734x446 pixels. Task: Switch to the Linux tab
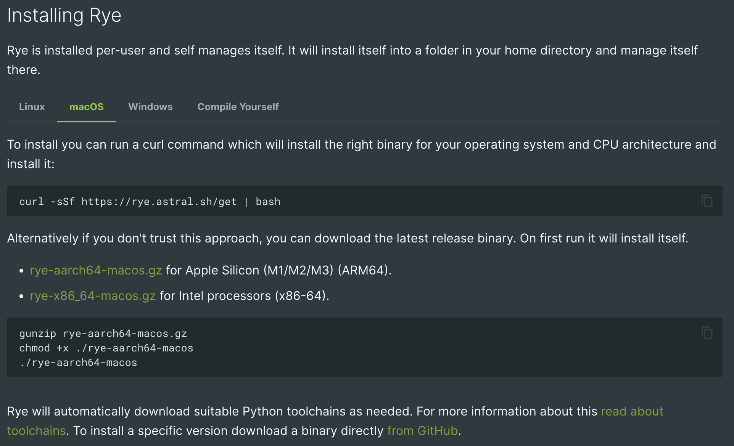click(x=32, y=107)
